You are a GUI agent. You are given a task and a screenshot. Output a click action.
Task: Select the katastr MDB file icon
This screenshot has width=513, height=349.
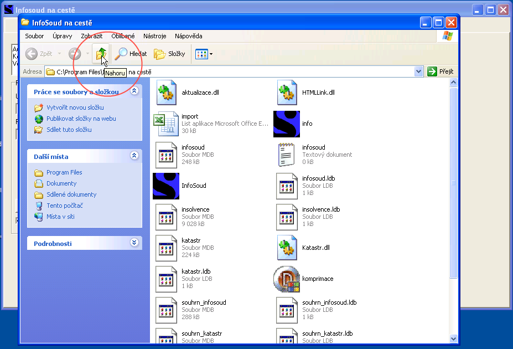point(166,248)
